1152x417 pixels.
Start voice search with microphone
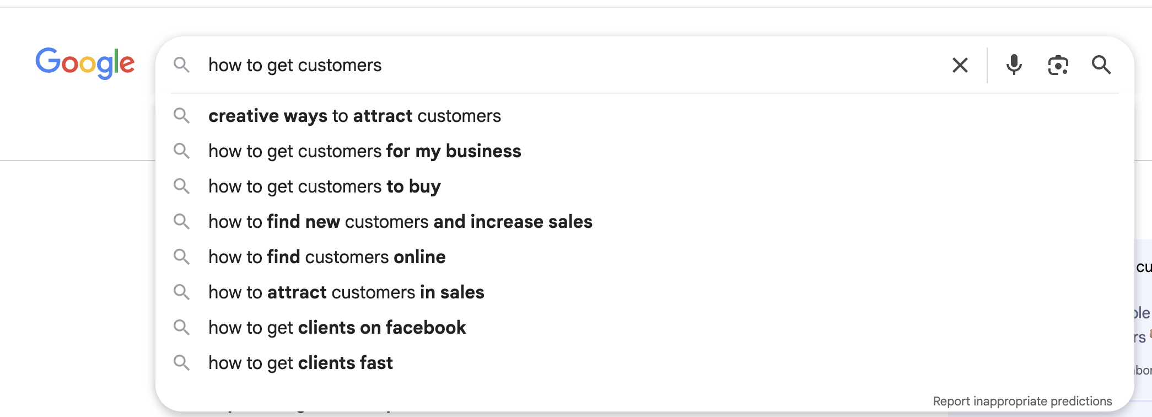(1014, 65)
